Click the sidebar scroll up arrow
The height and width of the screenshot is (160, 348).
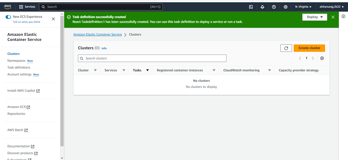[62, 13]
